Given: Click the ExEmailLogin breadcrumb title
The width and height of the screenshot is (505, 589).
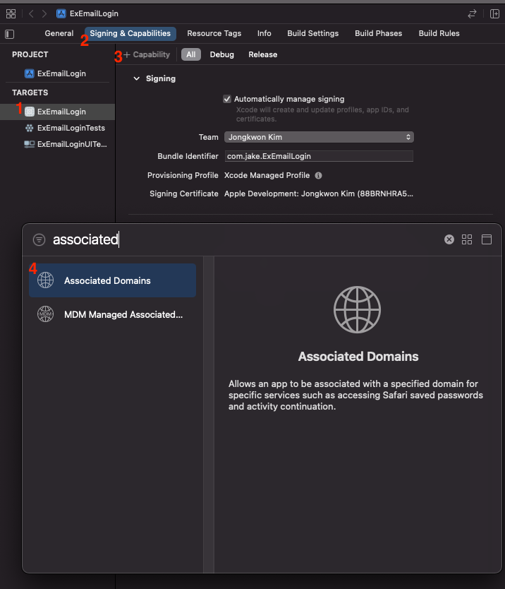Looking at the screenshot, I should click(x=94, y=14).
